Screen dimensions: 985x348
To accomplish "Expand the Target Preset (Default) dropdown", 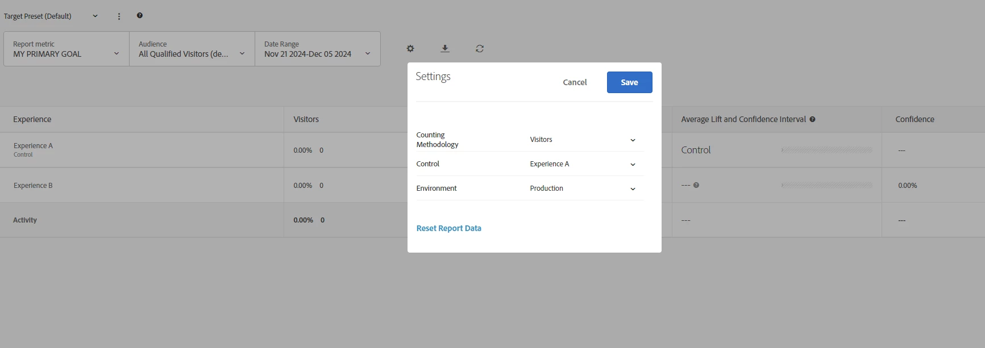I will (x=95, y=16).
